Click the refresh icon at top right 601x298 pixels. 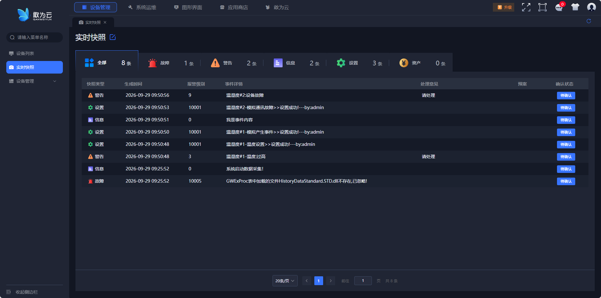click(x=589, y=21)
